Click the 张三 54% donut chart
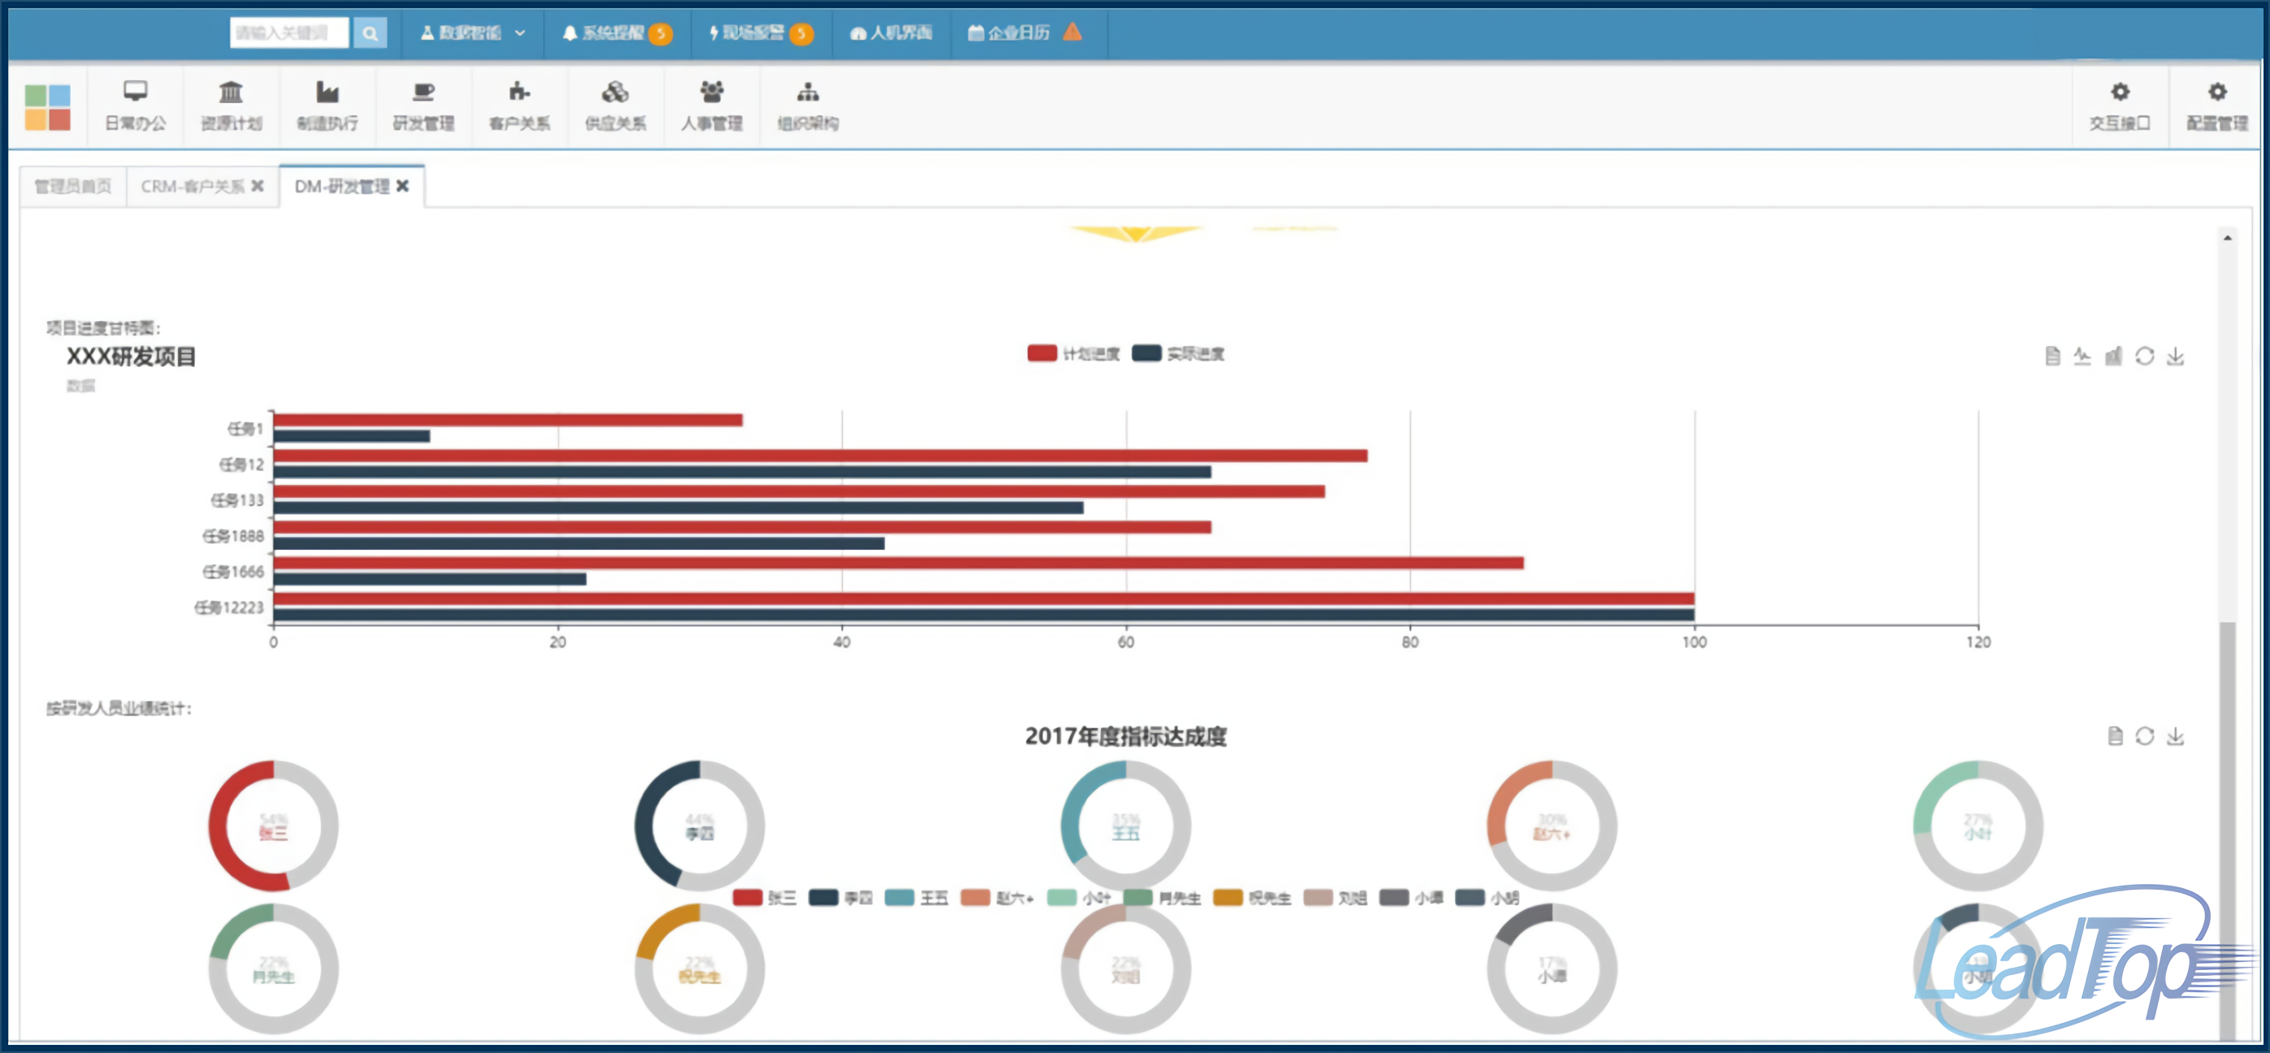Image resolution: width=2270 pixels, height=1053 pixels. coord(273,825)
